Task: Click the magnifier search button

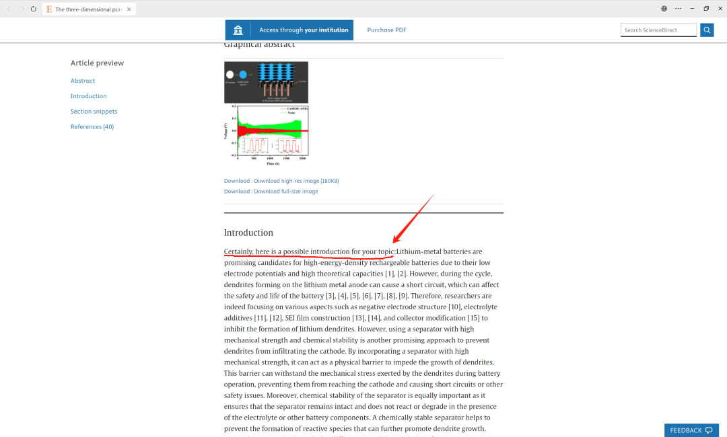Action: click(707, 30)
